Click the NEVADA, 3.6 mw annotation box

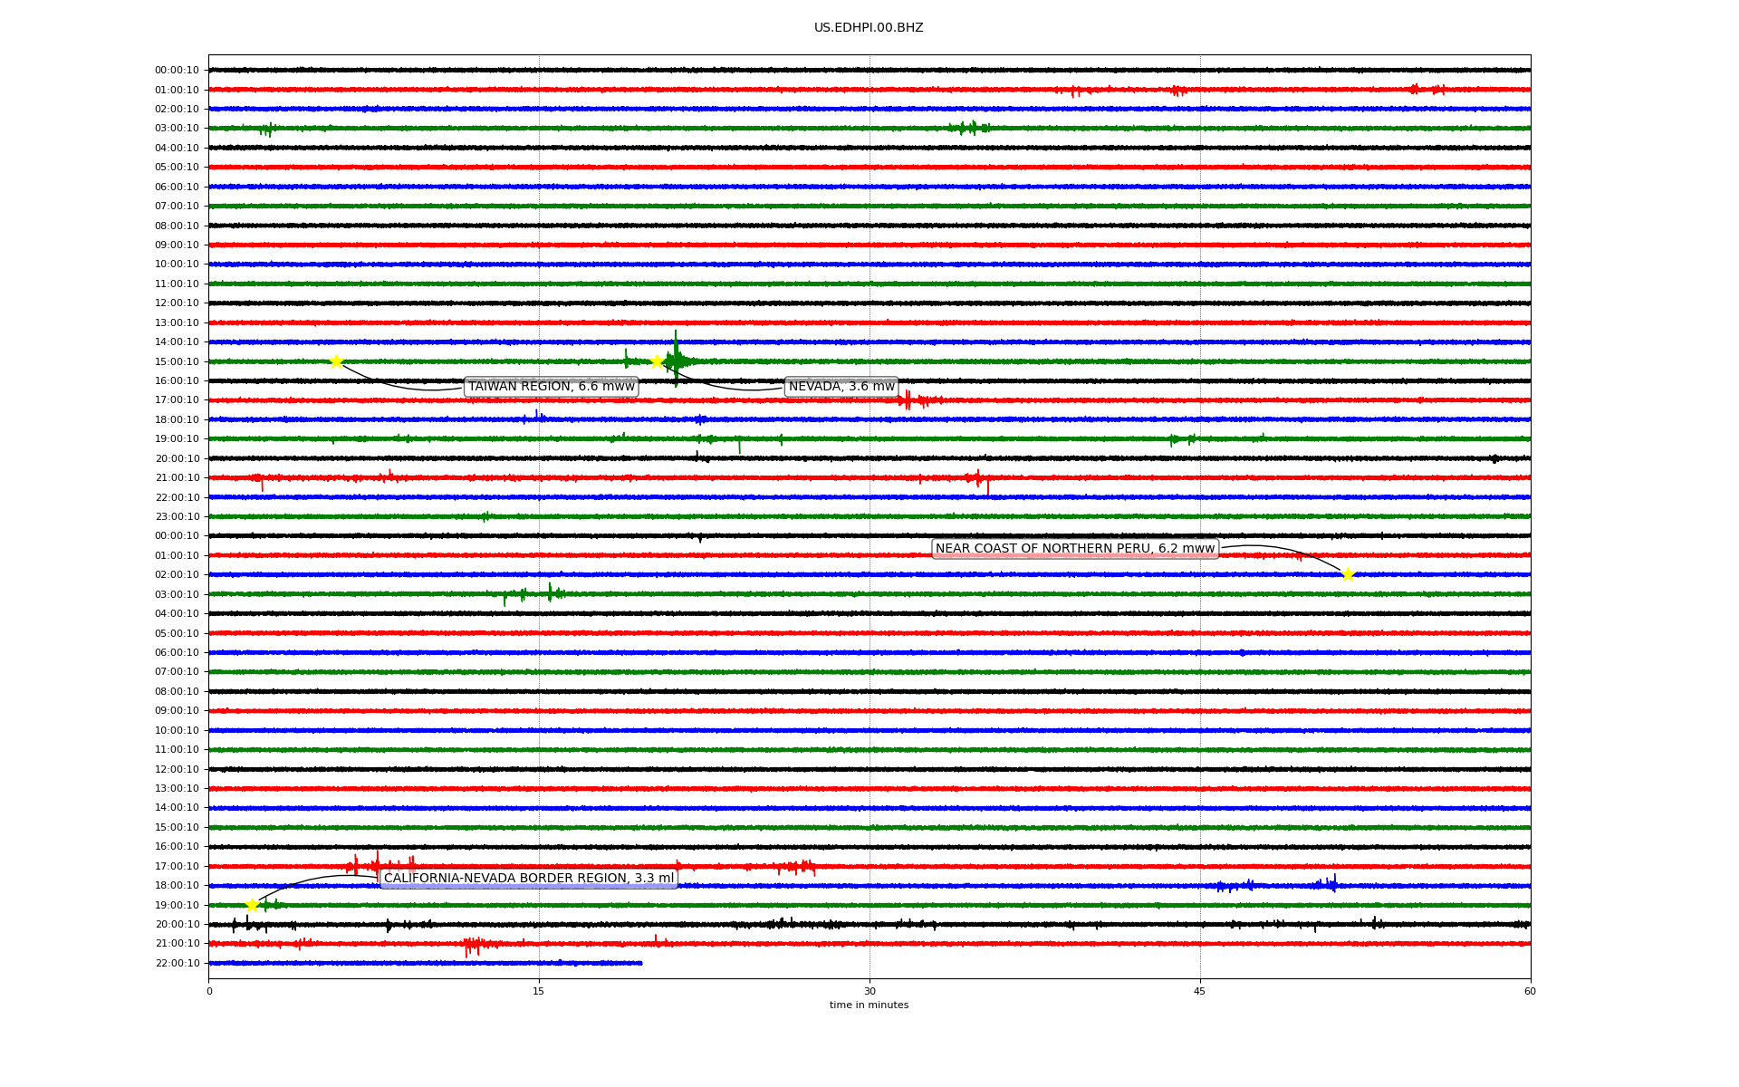pos(841,387)
